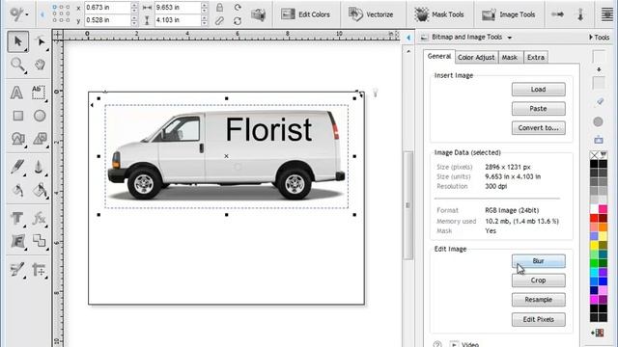Image resolution: width=618 pixels, height=347 pixels.
Task: Click the camera snapshot icon in top toolbar
Action: click(x=258, y=15)
